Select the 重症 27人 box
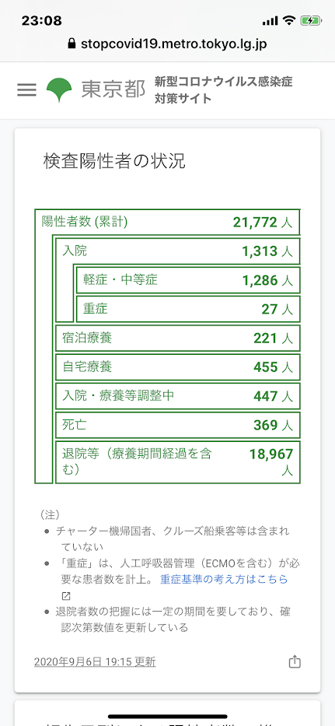The width and height of the screenshot is (335, 726). [x=188, y=309]
